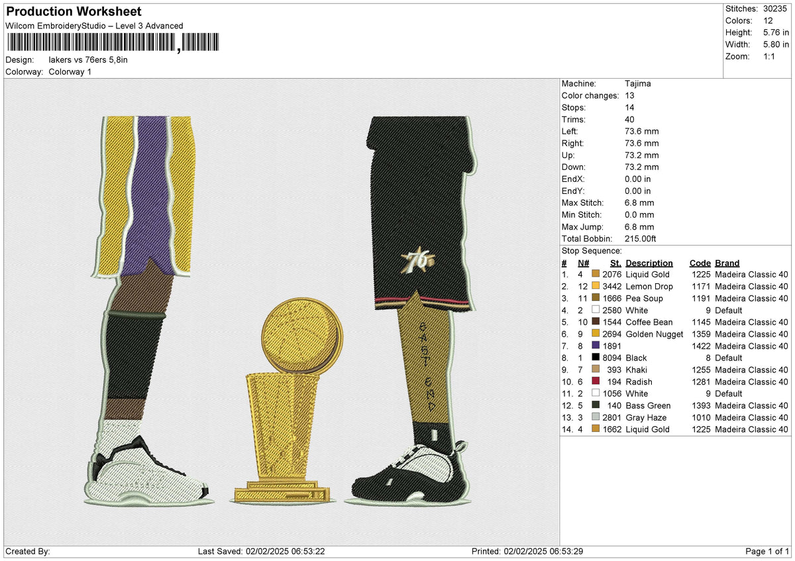Image resolution: width=795 pixels, height=561 pixels.
Task: Select the Liquid Gold swatch with 1662 stitches
Action: (x=596, y=429)
